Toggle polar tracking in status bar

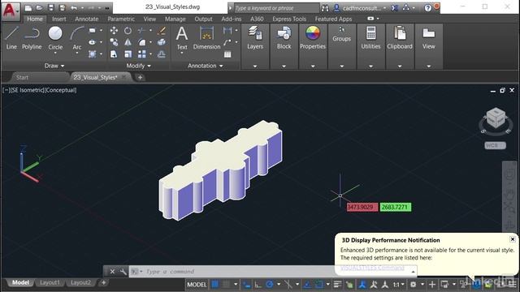[x=270, y=284]
